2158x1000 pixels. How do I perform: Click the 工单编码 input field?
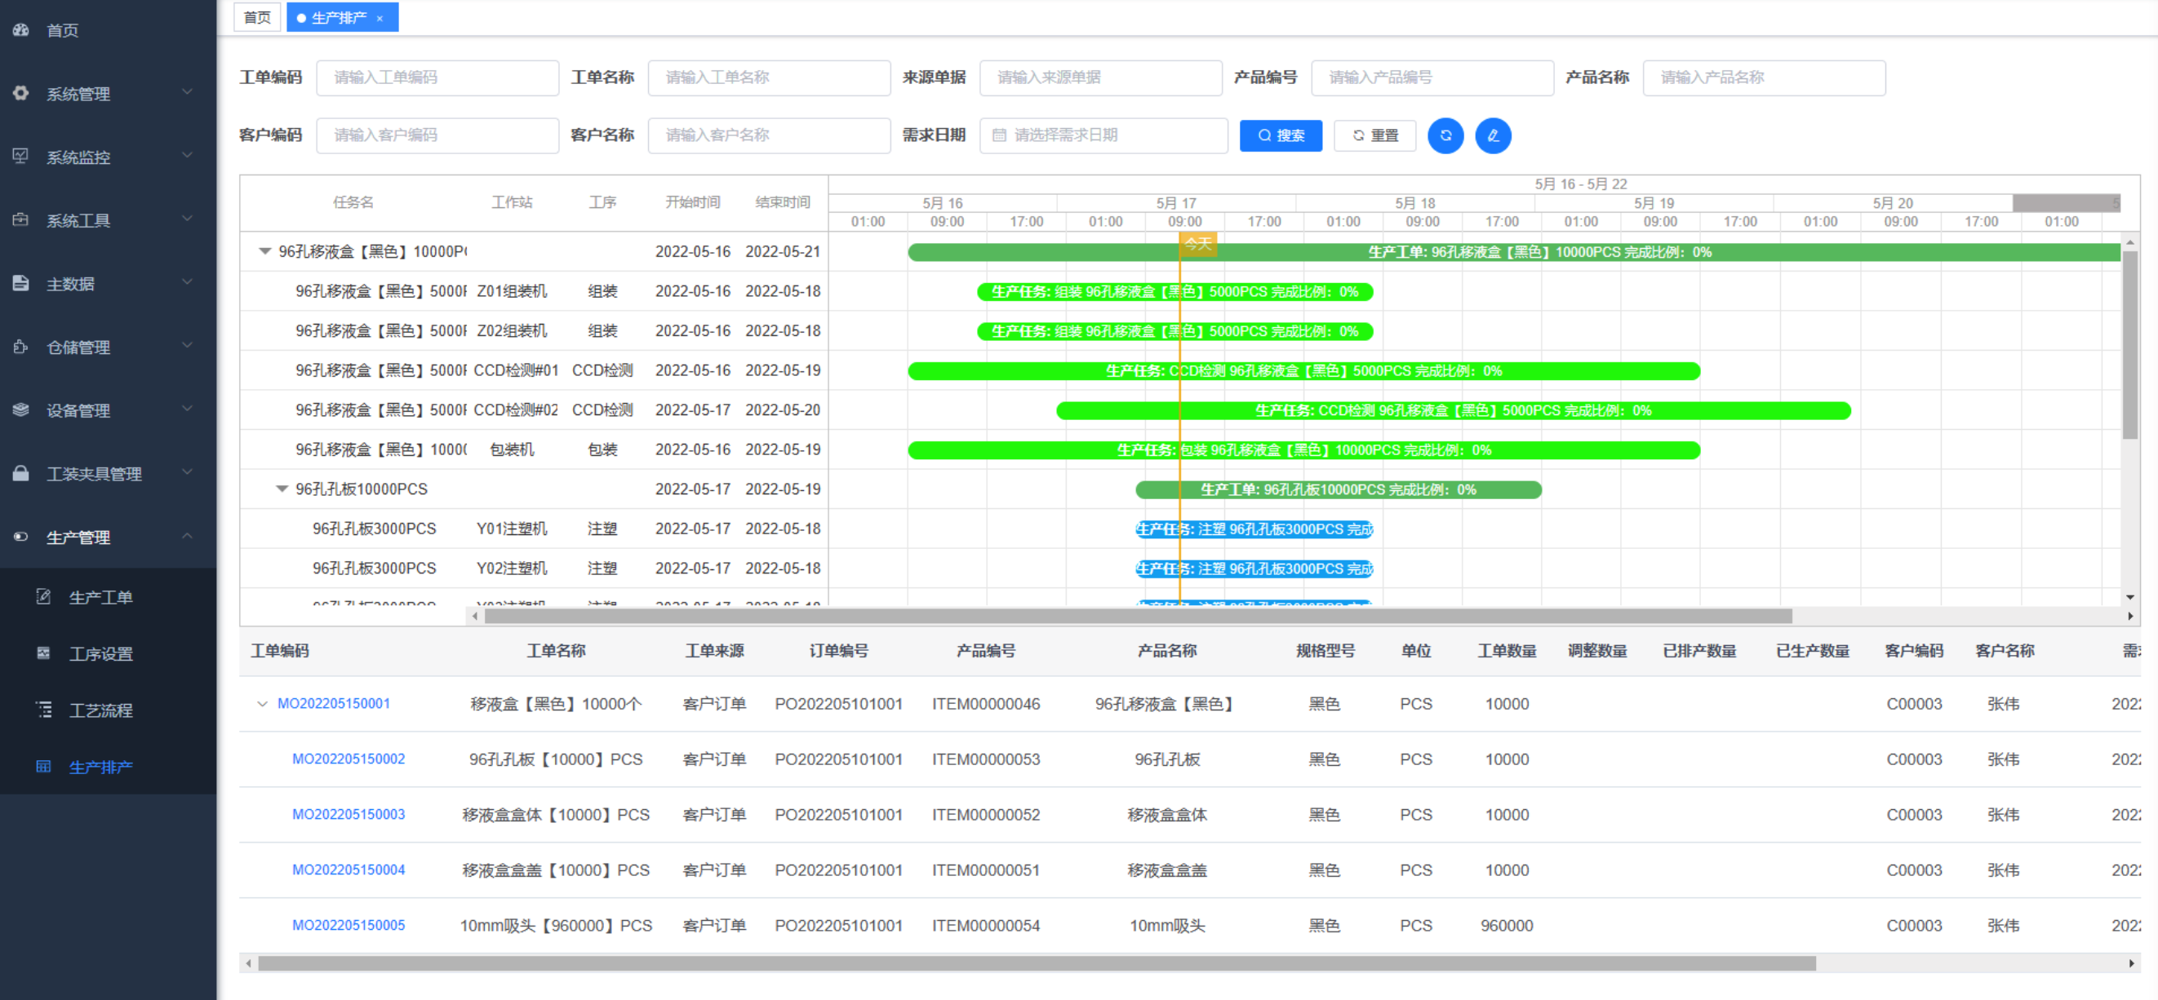(437, 77)
